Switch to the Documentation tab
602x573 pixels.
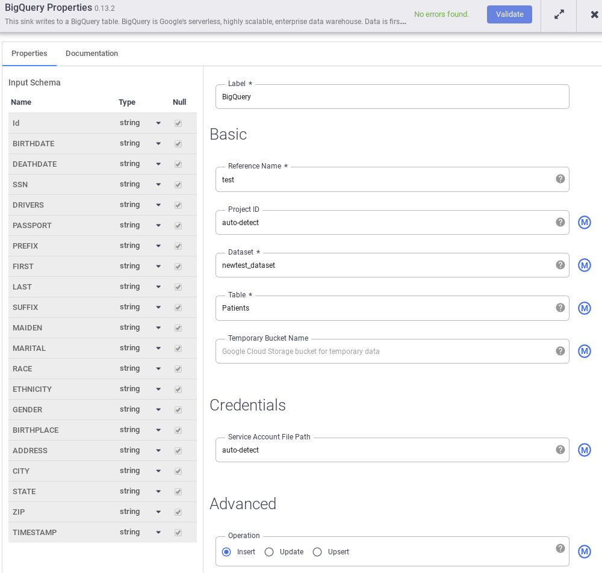tap(92, 54)
